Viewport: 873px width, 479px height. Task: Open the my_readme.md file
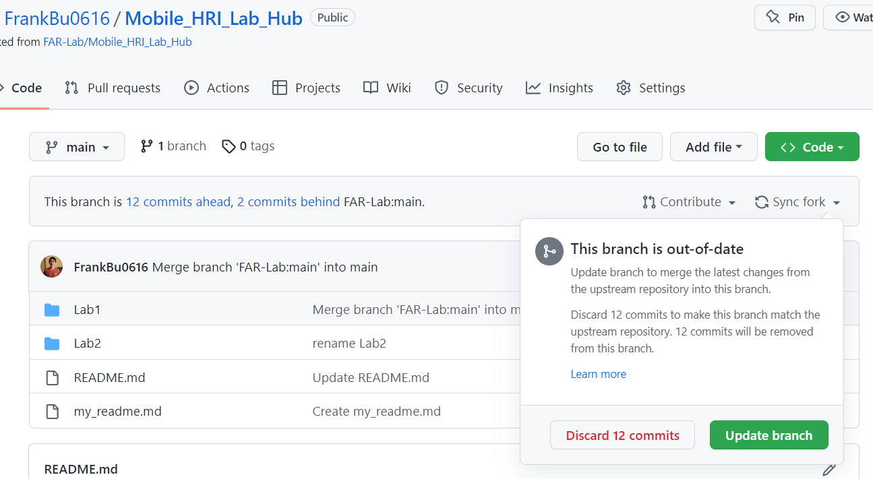point(117,411)
